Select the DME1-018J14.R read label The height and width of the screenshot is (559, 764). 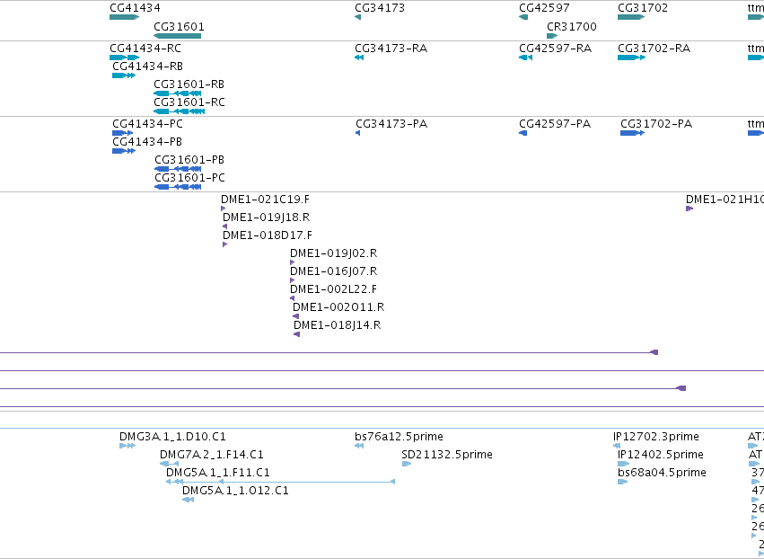[338, 326]
